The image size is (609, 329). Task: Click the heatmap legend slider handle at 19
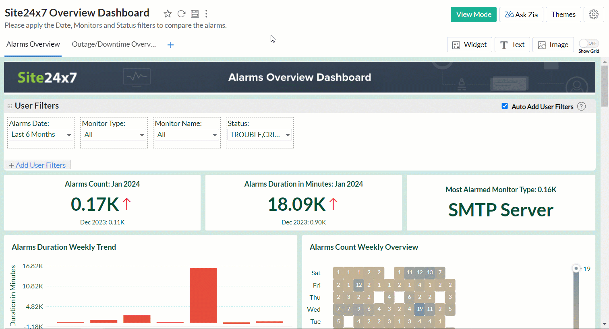[x=576, y=268]
